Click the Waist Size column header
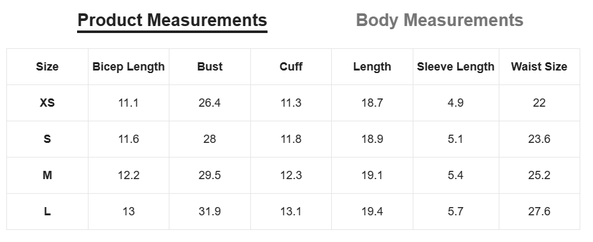Image resolution: width=593 pixels, height=242 pixels. point(539,67)
